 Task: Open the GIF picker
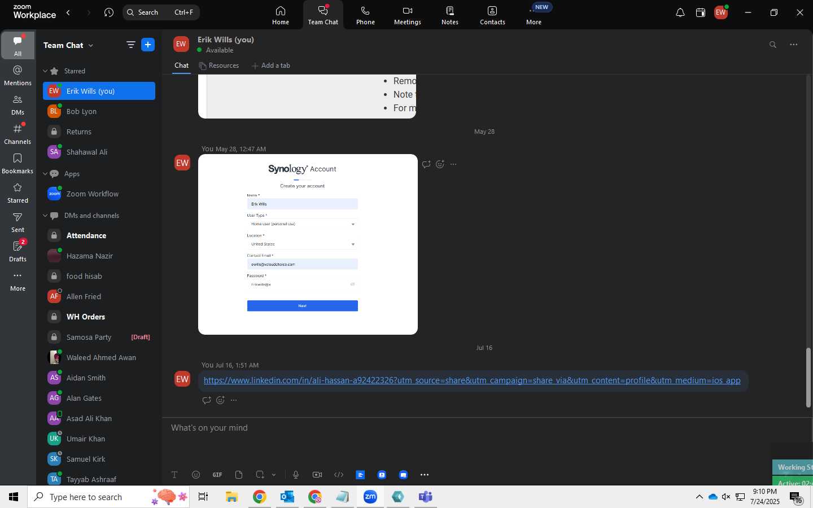coord(217,475)
